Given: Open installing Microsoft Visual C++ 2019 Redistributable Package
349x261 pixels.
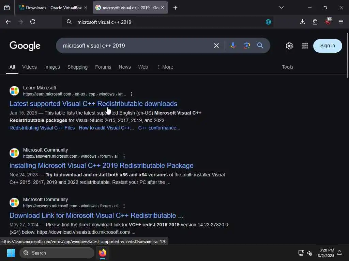Looking at the screenshot, I should pyautogui.click(x=102, y=166).
